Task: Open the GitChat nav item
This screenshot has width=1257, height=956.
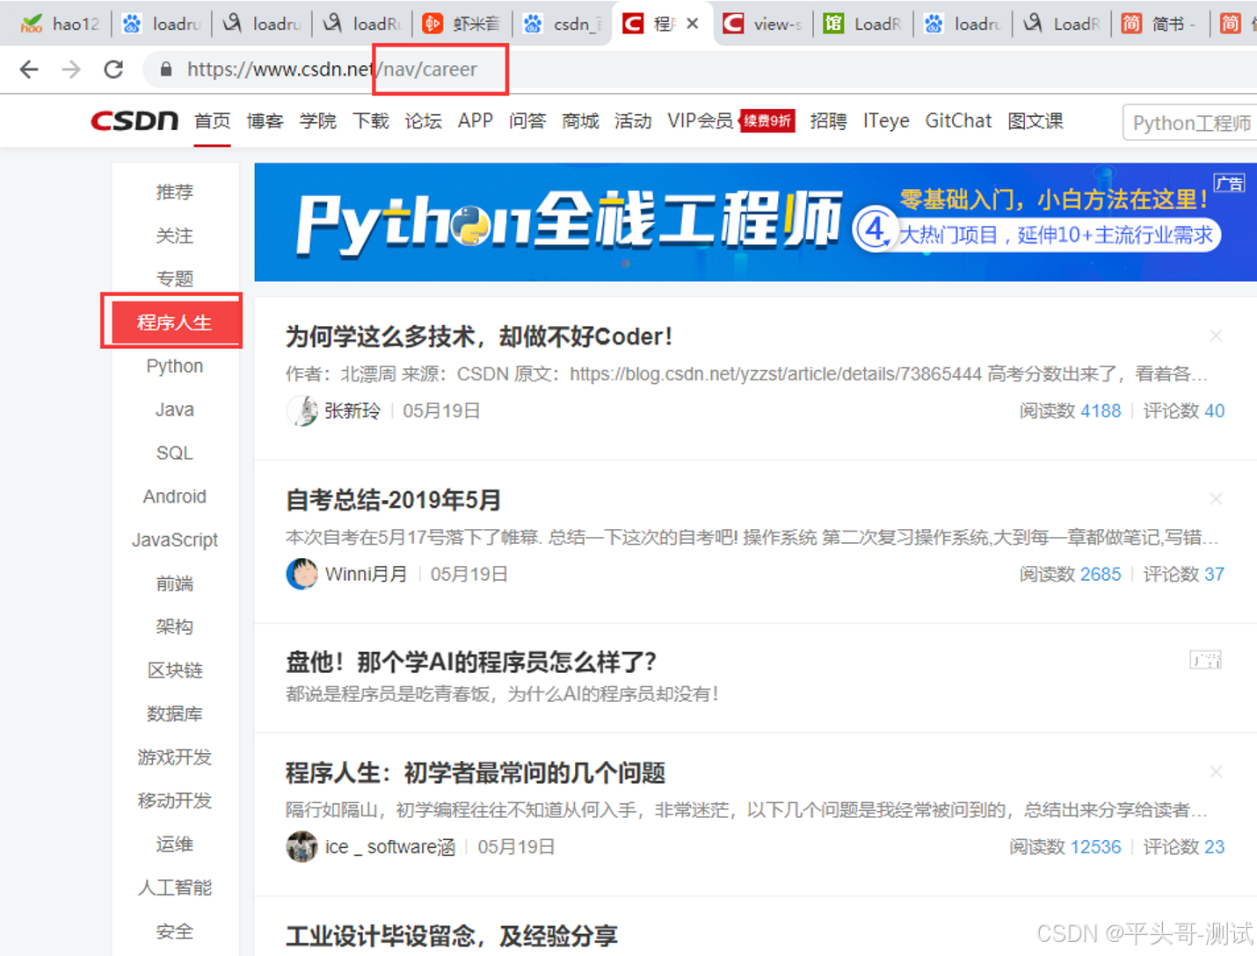Action: tap(958, 121)
